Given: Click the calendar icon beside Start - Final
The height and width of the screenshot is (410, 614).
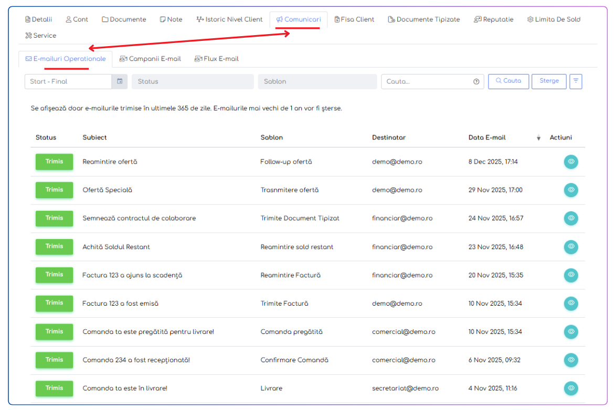Looking at the screenshot, I should [120, 81].
